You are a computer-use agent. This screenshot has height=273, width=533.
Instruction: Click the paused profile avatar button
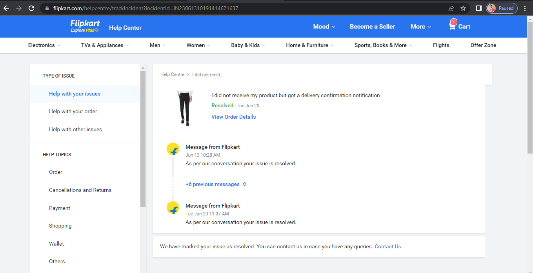pyautogui.click(x=502, y=8)
